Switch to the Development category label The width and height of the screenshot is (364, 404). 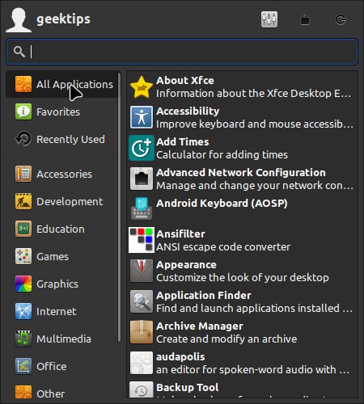click(70, 202)
